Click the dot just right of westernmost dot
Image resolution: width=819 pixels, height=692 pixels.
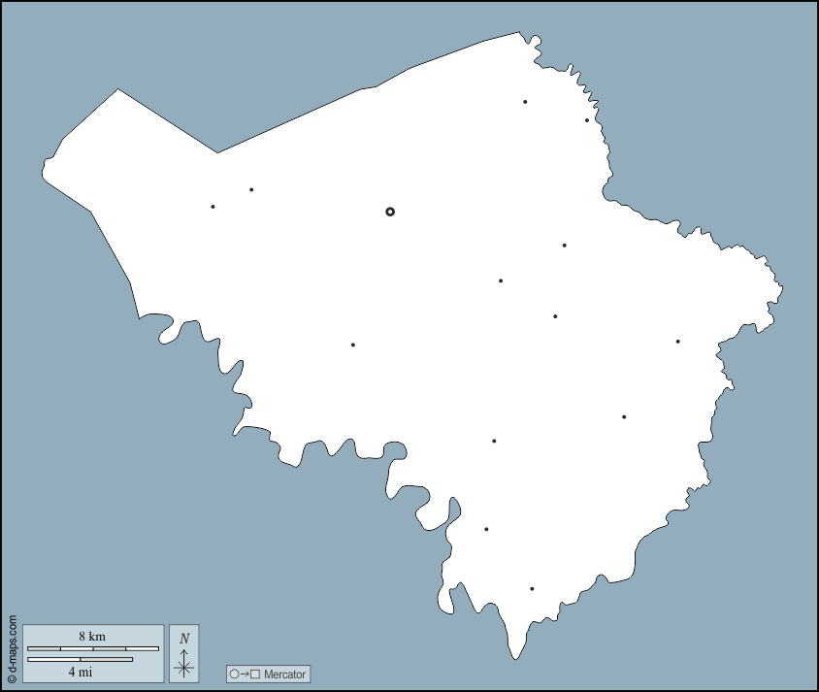tap(251, 190)
